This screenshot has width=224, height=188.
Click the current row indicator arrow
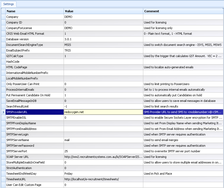point(3,112)
